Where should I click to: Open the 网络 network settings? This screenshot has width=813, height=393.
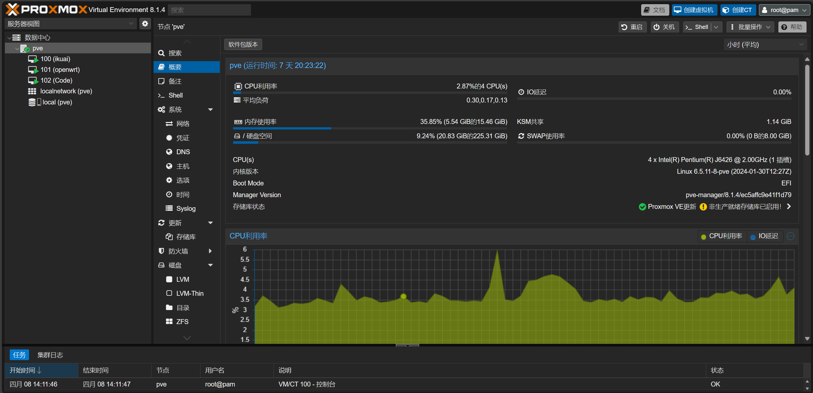pyautogui.click(x=183, y=124)
